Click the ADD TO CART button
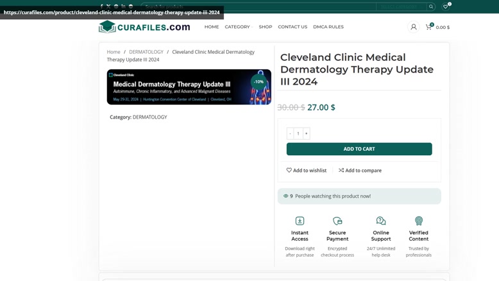The height and width of the screenshot is (281, 499). (x=359, y=149)
